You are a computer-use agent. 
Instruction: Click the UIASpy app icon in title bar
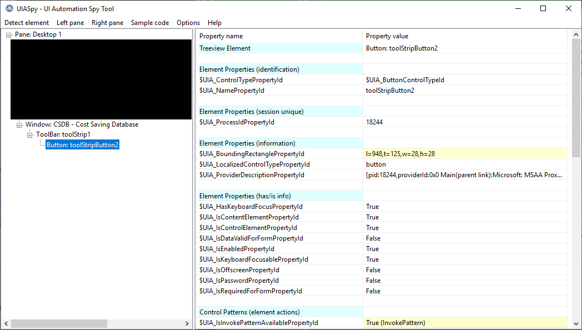9,8
